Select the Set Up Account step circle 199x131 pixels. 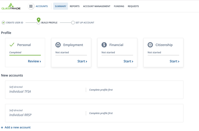(x=73, y=23)
